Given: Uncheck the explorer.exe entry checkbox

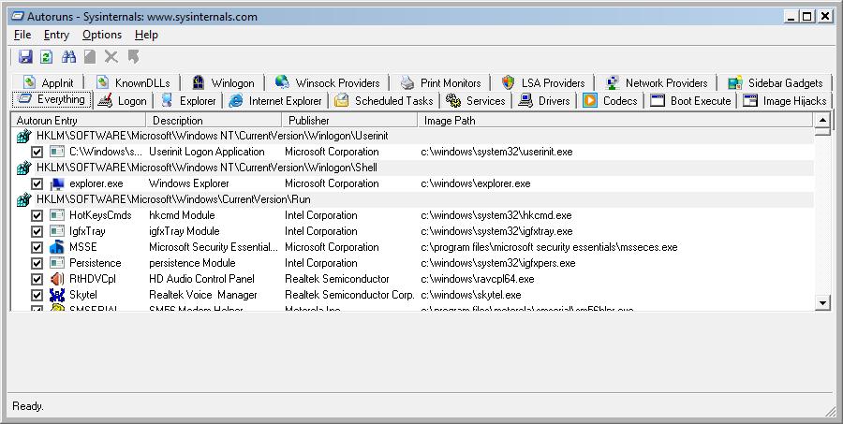Looking at the screenshot, I should click(37, 183).
